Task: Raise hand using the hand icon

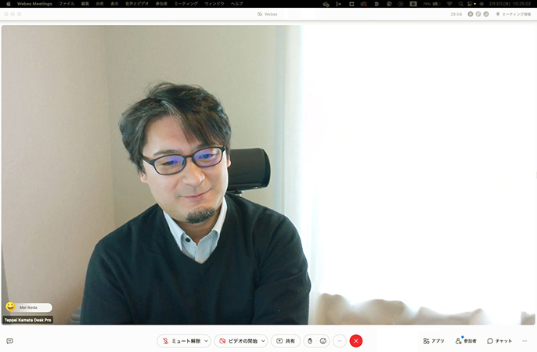Action: point(310,341)
